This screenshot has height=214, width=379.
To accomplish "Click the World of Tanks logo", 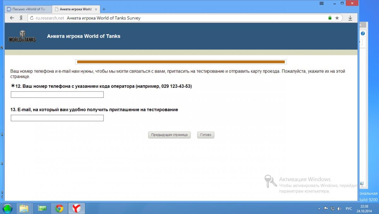I will (x=22, y=37).
